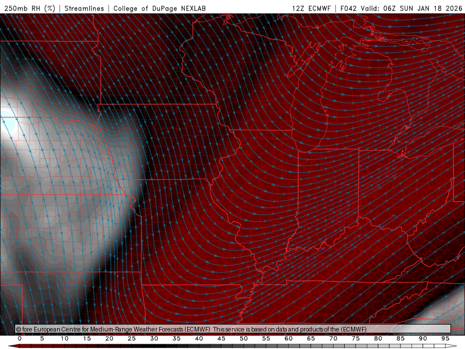This screenshot has height=349, width=465.
Task: Click the '50' value on color scale
Action: pos(244,339)
